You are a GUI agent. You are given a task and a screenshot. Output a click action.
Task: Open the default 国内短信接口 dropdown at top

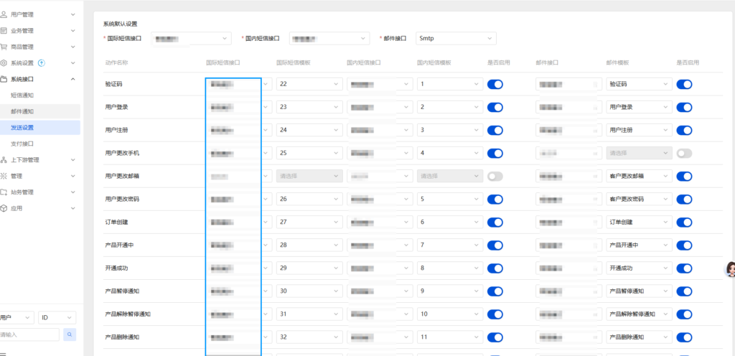[x=329, y=39]
